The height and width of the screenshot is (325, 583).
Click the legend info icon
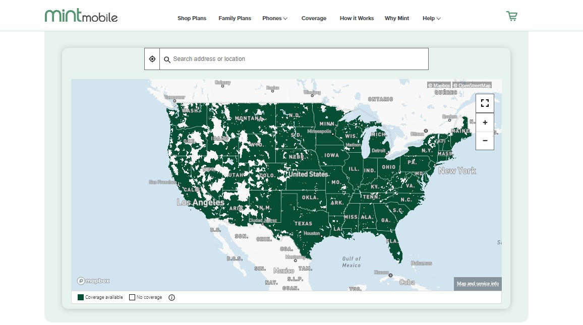(171, 297)
